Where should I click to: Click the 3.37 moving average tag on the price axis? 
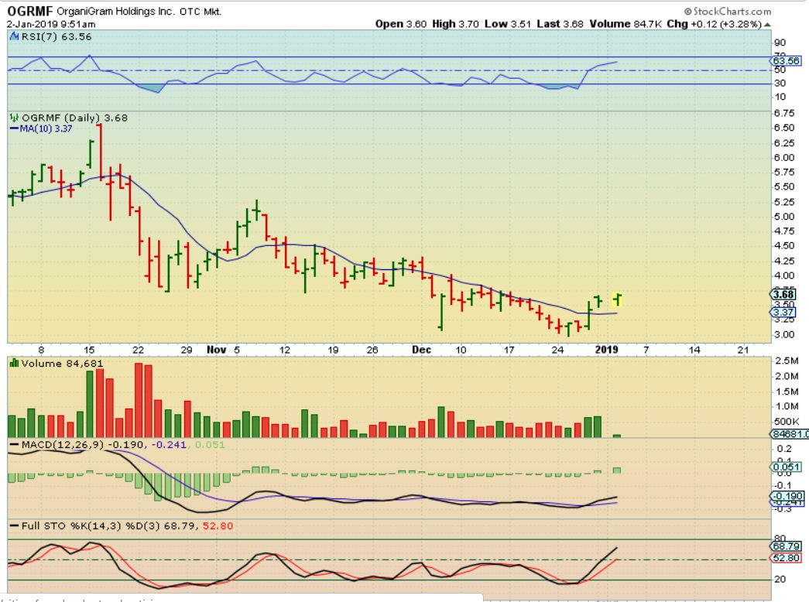(x=783, y=313)
